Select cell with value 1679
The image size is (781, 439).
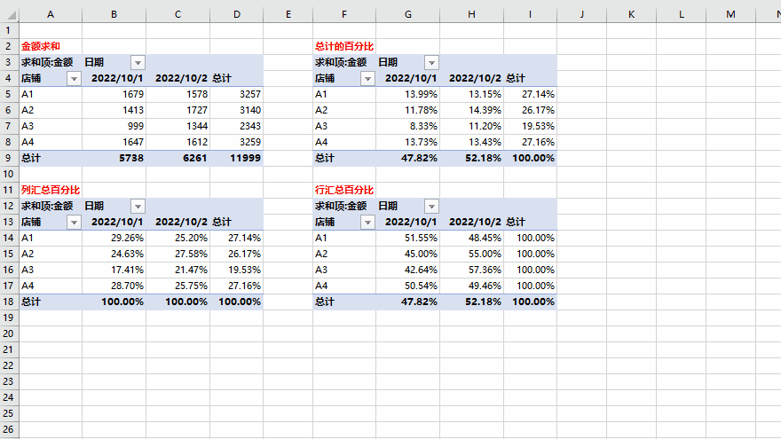pyautogui.click(x=114, y=94)
